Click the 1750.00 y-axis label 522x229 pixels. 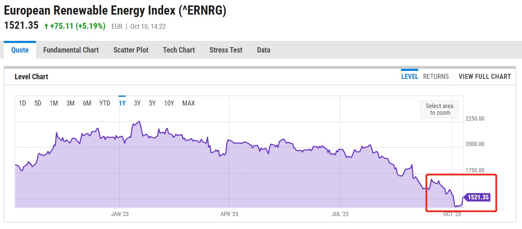(475, 170)
